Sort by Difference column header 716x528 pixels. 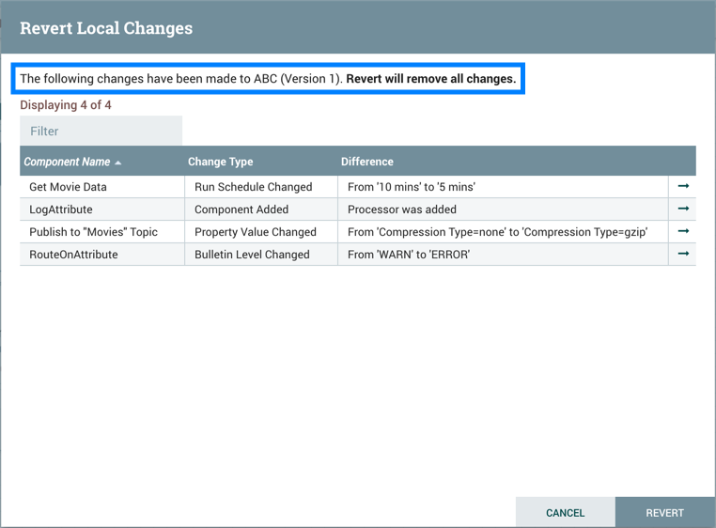[366, 162]
